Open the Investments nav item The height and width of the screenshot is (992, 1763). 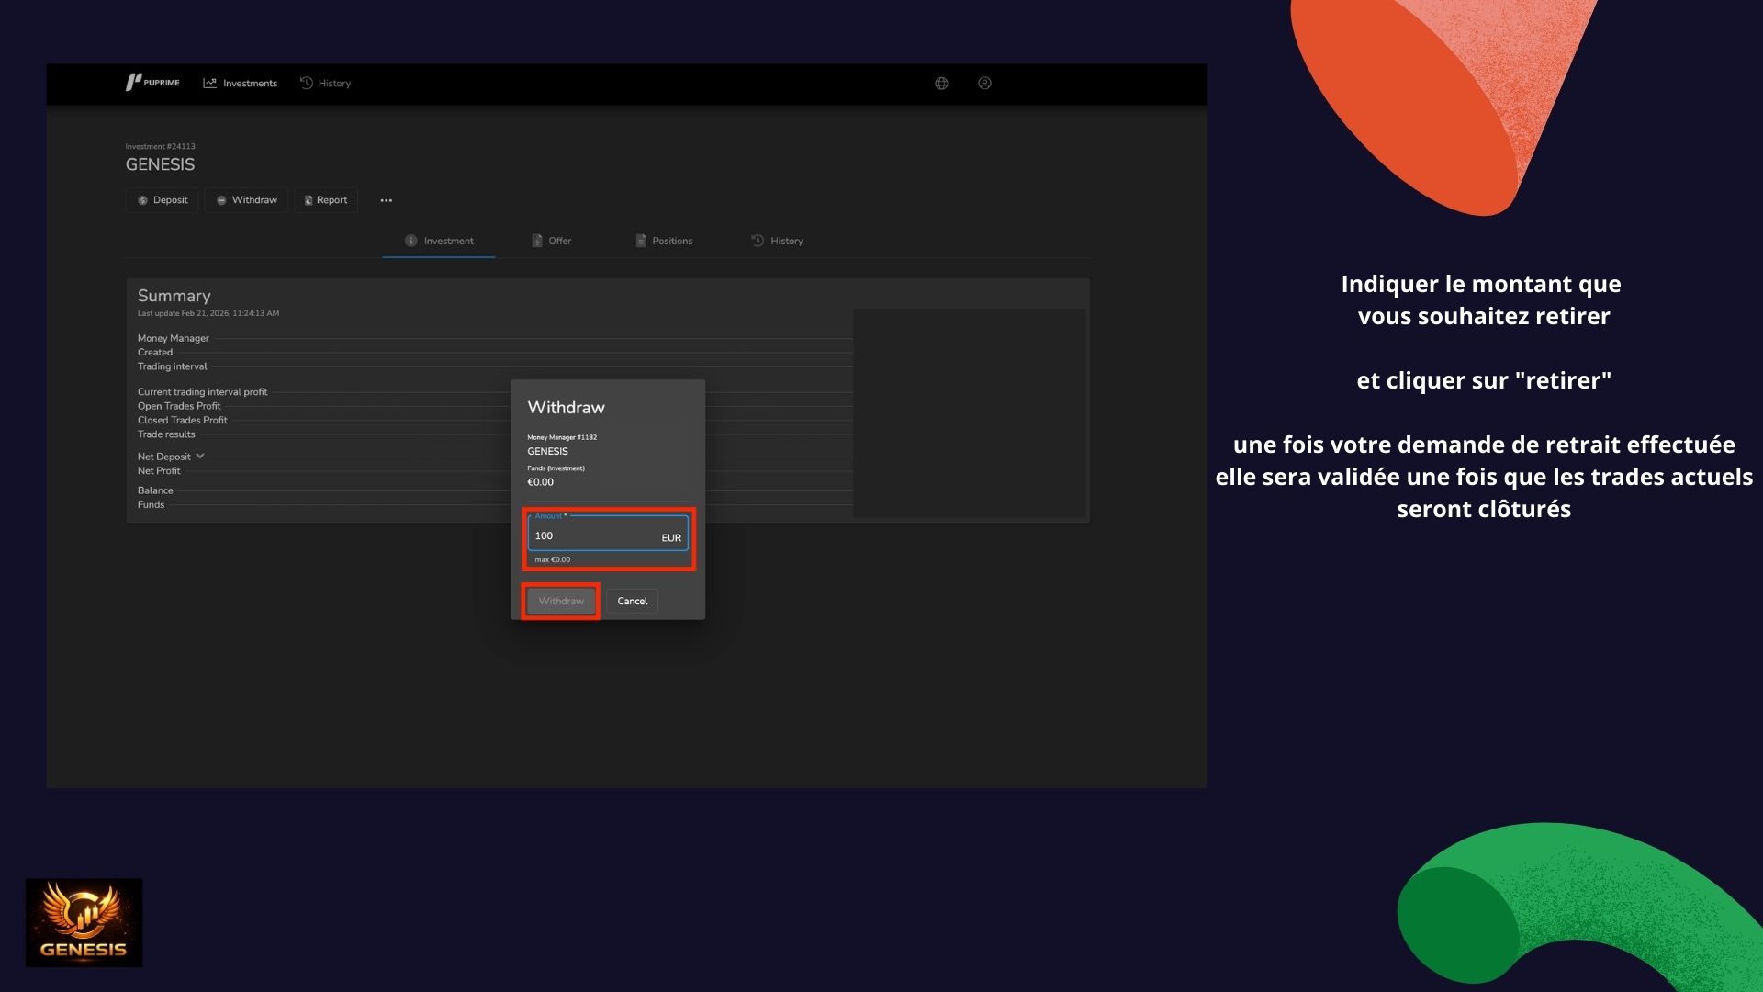coord(241,83)
